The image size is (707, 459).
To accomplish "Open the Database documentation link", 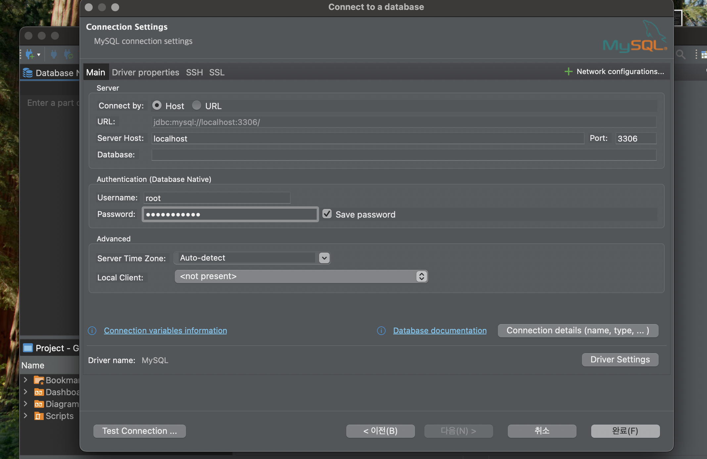I will [x=440, y=331].
